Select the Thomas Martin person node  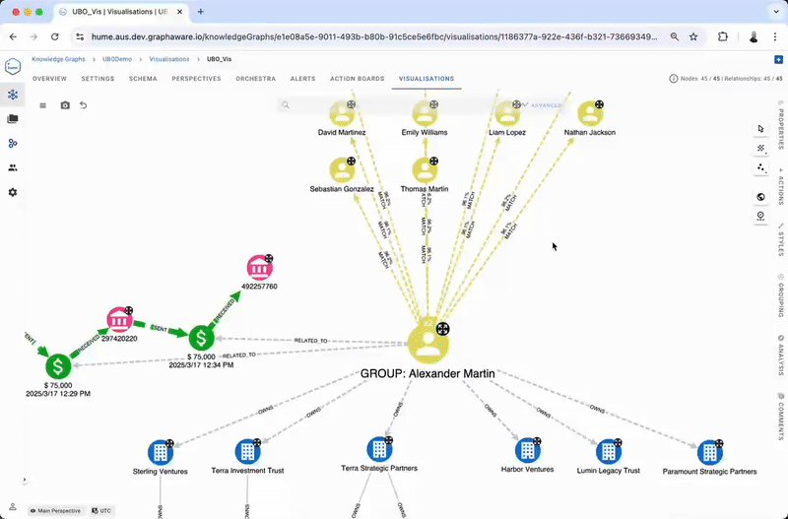tap(425, 170)
